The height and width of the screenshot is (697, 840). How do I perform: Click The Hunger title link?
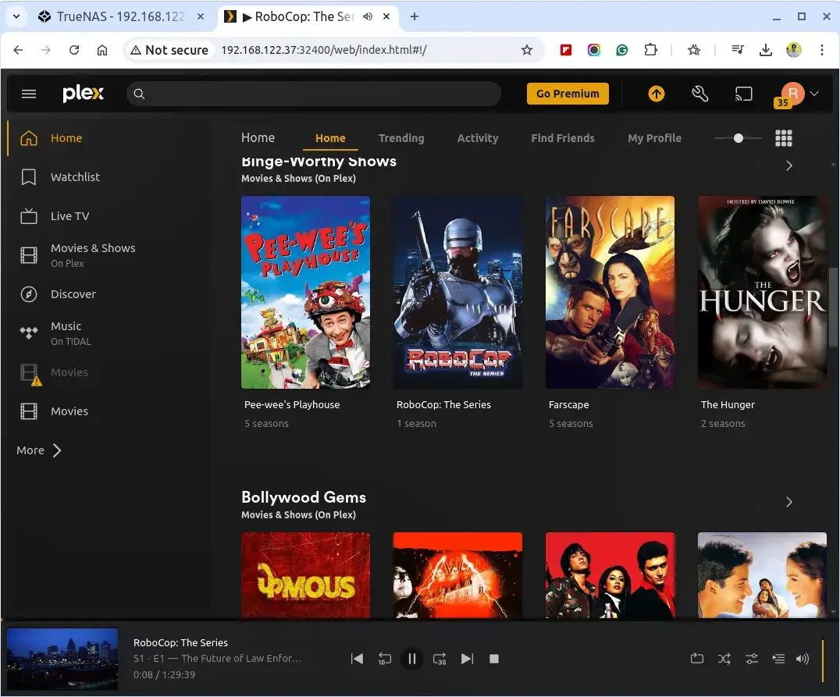[x=728, y=405]
